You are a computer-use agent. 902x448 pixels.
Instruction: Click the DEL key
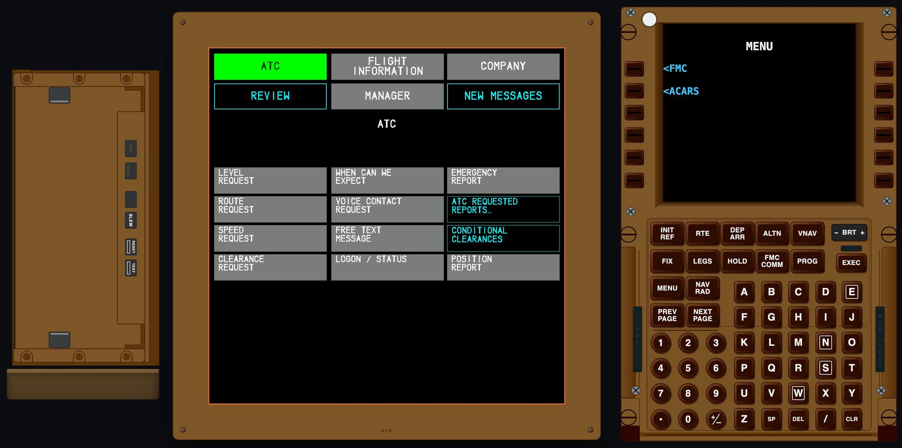[x=798, y=419]
